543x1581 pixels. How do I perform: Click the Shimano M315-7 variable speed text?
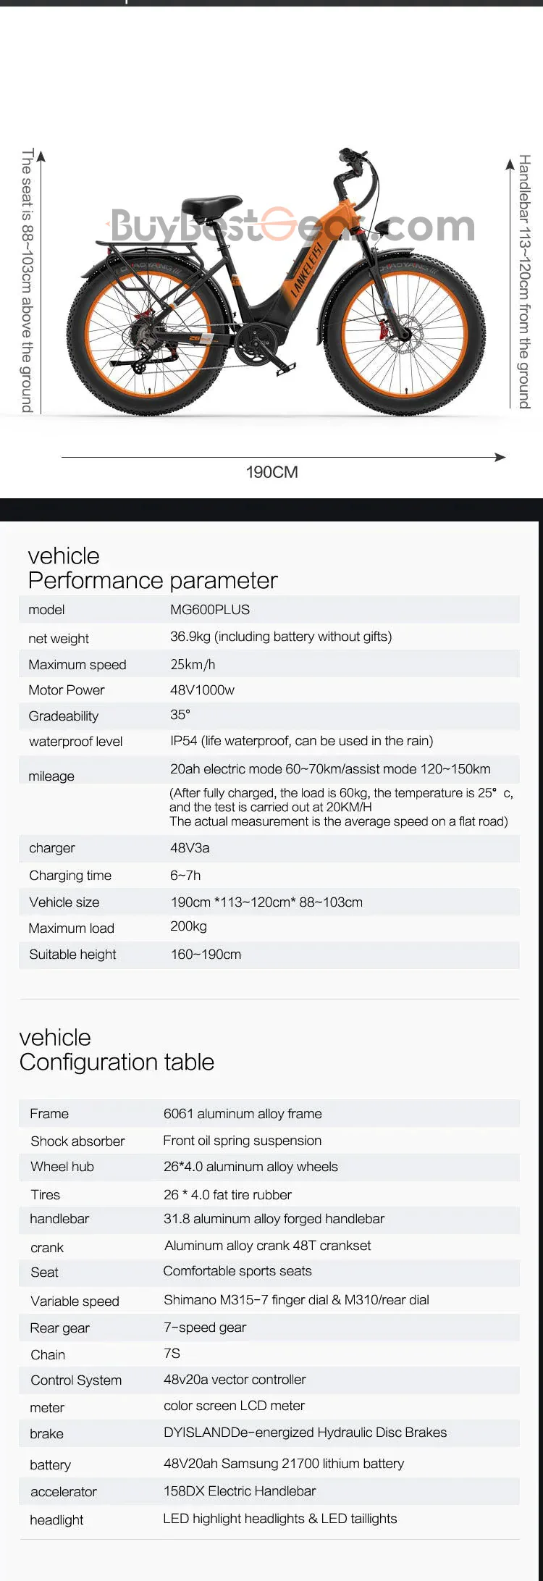point(296,1300)
